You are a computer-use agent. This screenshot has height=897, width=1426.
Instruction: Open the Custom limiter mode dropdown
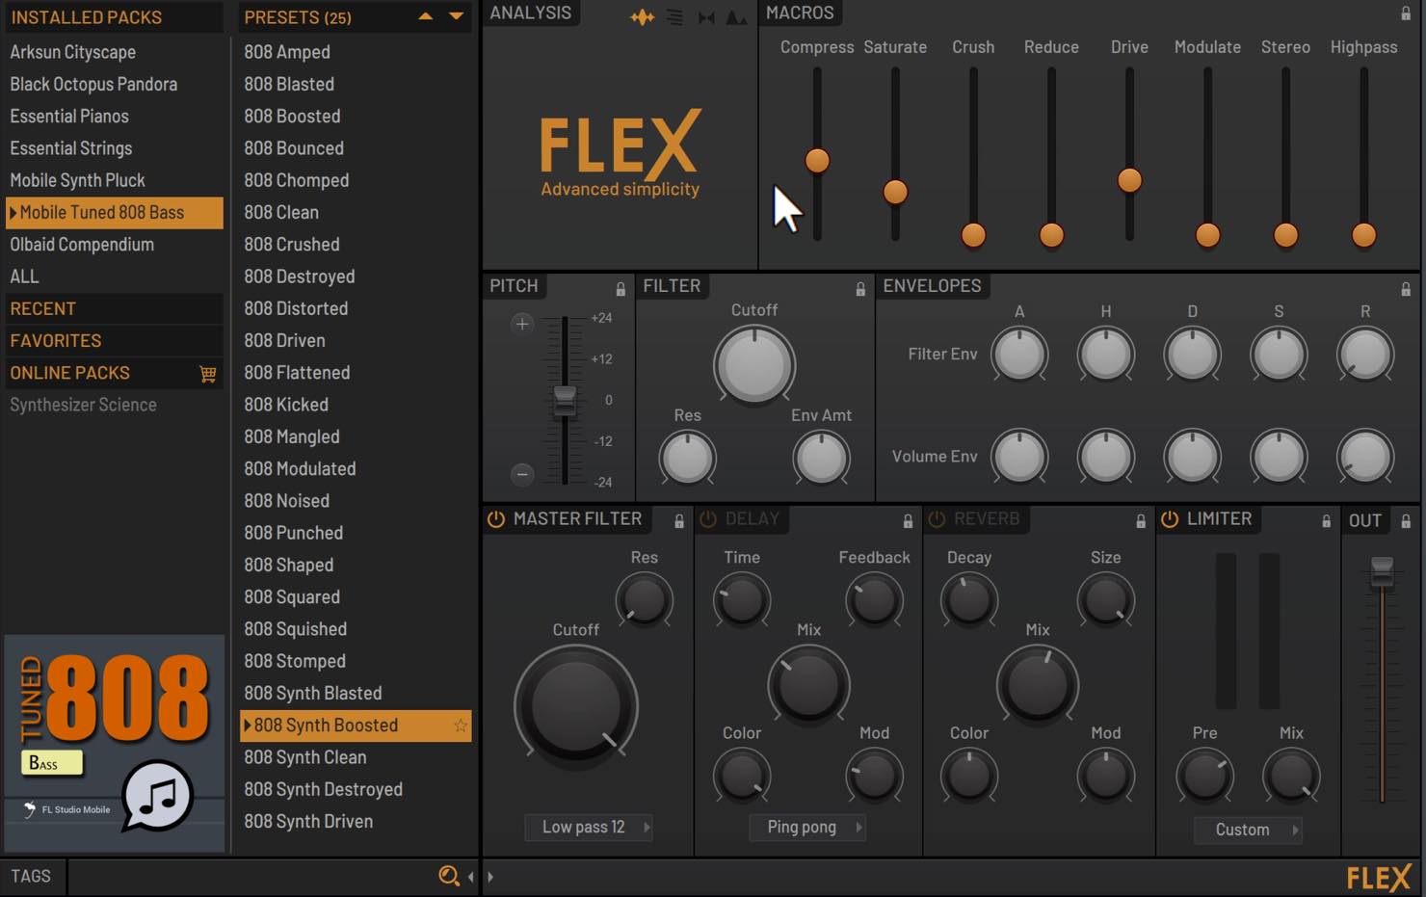pyautogui.click(x=1248, y=830)
